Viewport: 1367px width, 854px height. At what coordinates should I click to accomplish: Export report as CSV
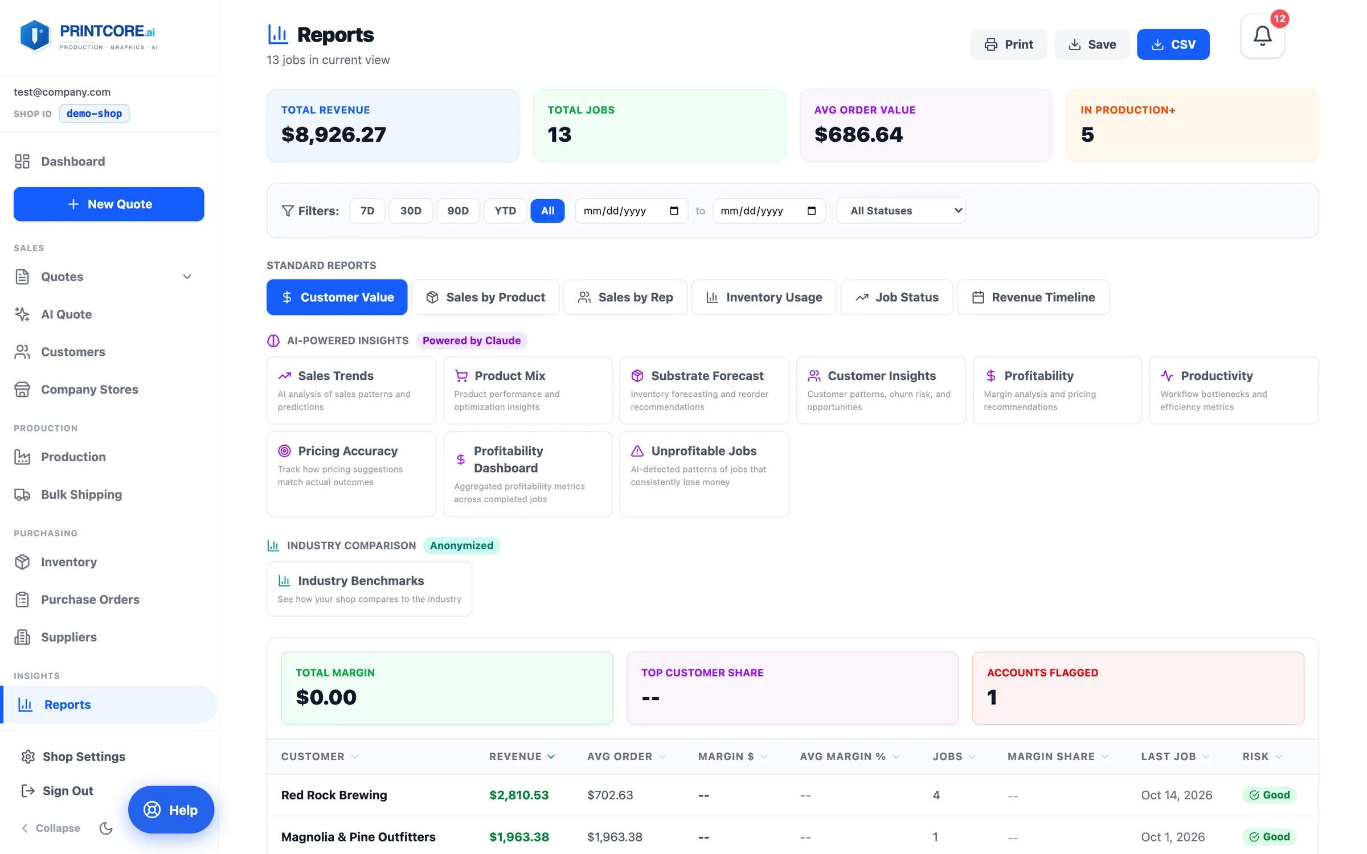[1173, 44]
